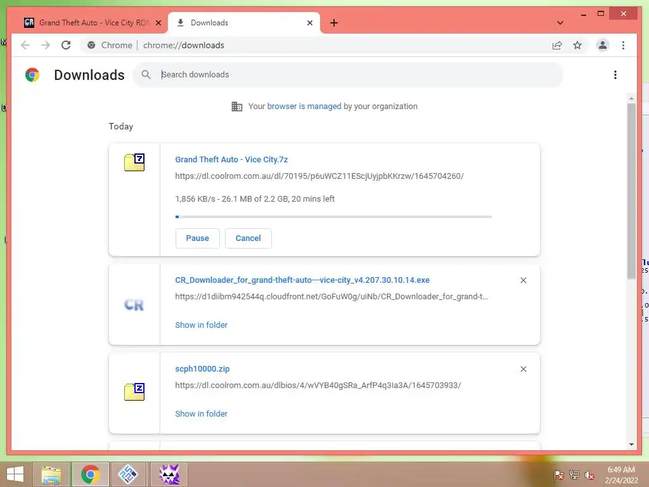Remove scph10000.zip entry from the list
Viewport: 649px width, 487px height.
[x=523, y=369]
